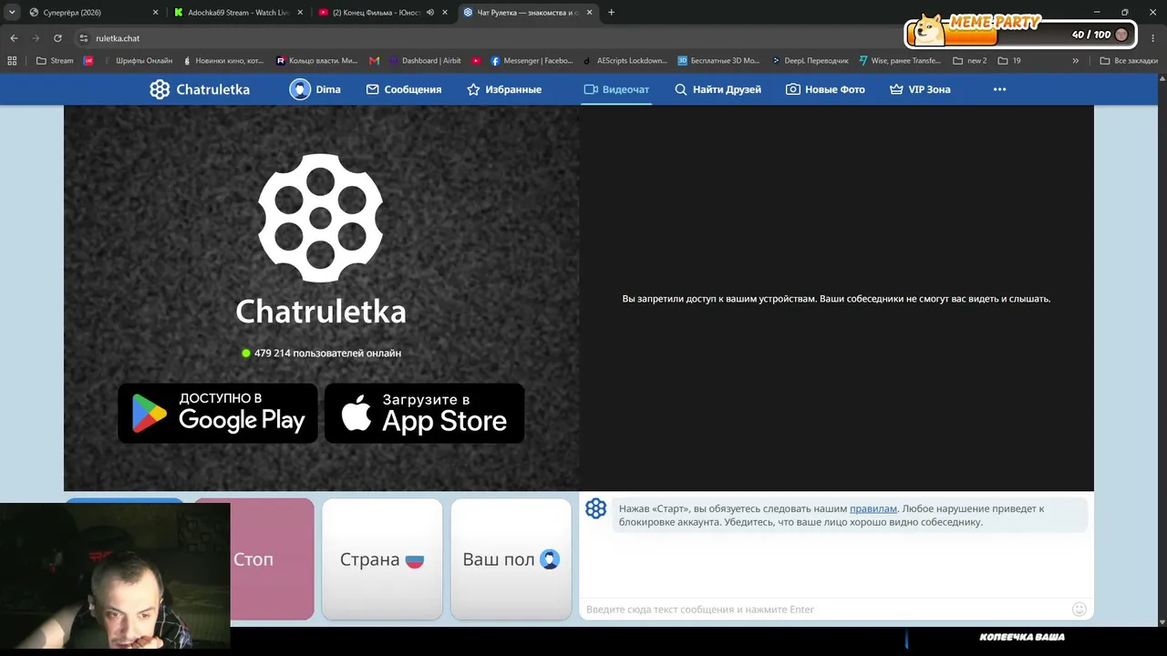The width and height of the screenshot is (1167, 656).
Task: Expand the hidden bookmarks overflow chevron
Action: tap(1076, 61)
